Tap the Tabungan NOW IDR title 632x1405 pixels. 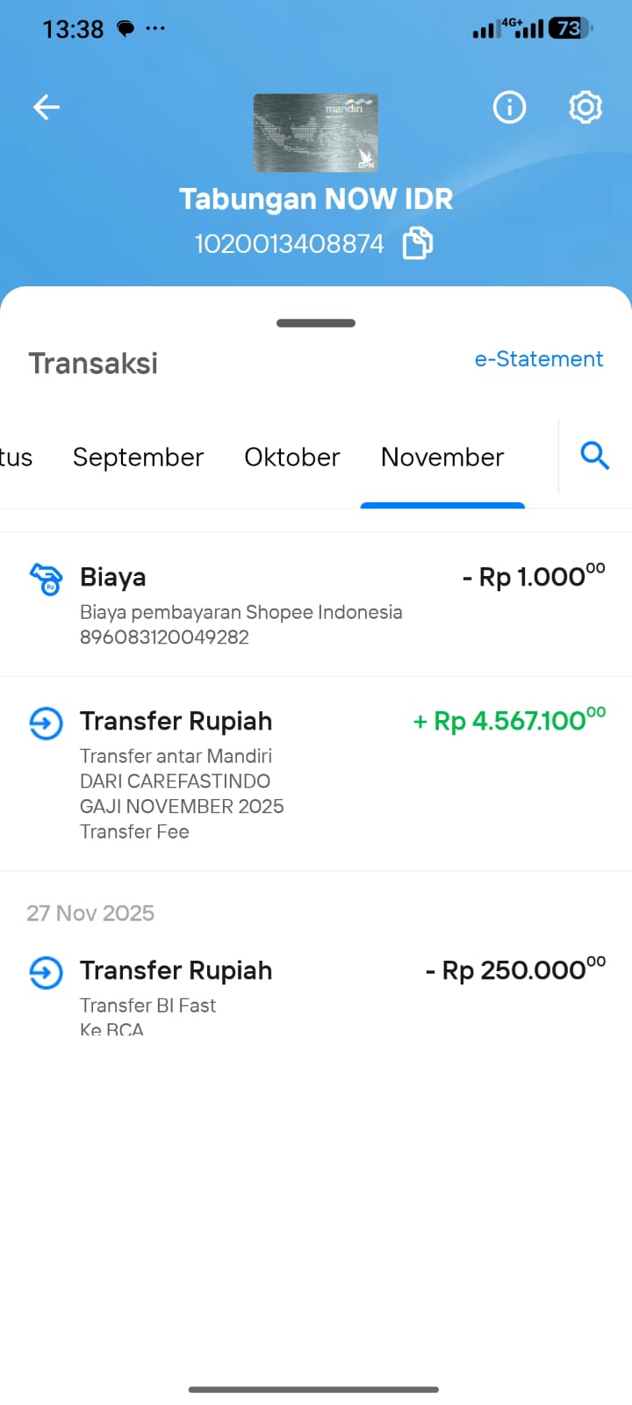pyautogui.click(x=316, y=199)
